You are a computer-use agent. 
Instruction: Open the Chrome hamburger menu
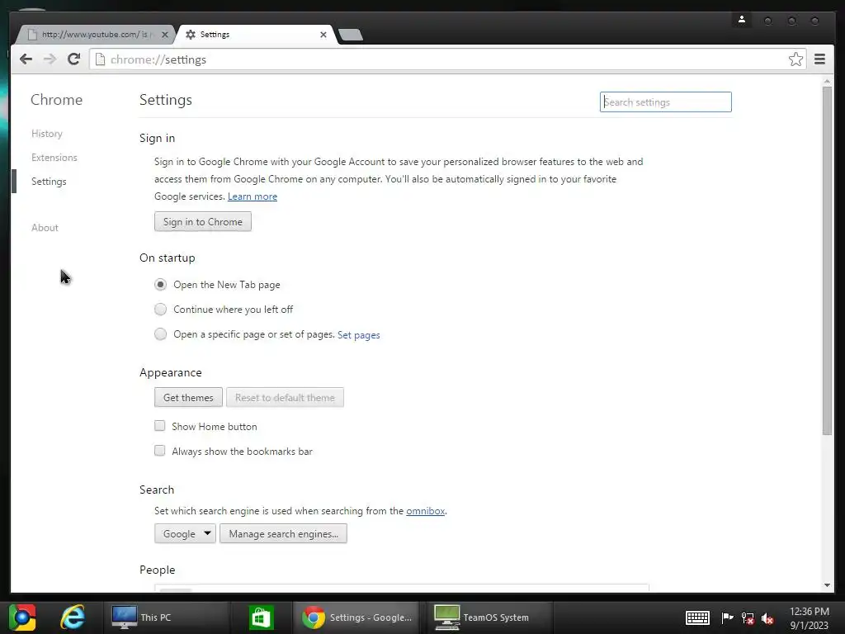tap(819, 59)
